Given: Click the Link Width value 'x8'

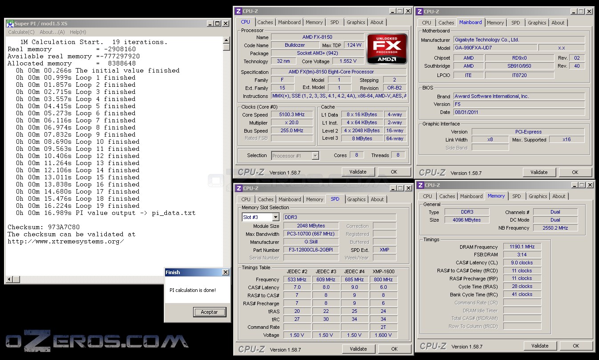Looking at the screenshot, I should click(x=490, y=139).
